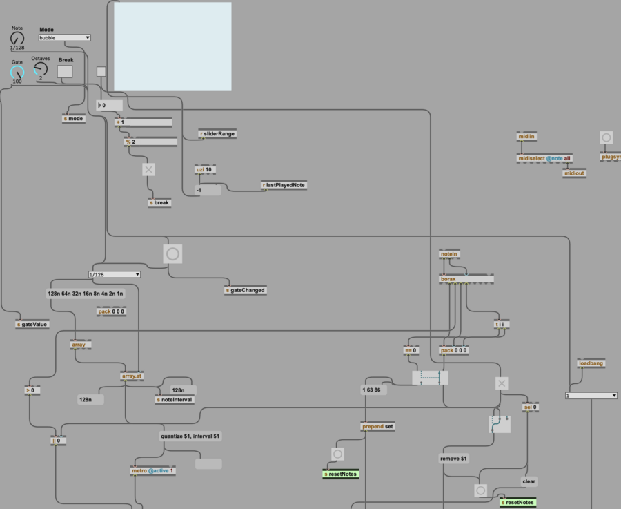Select the r sliderRange object

217,133
